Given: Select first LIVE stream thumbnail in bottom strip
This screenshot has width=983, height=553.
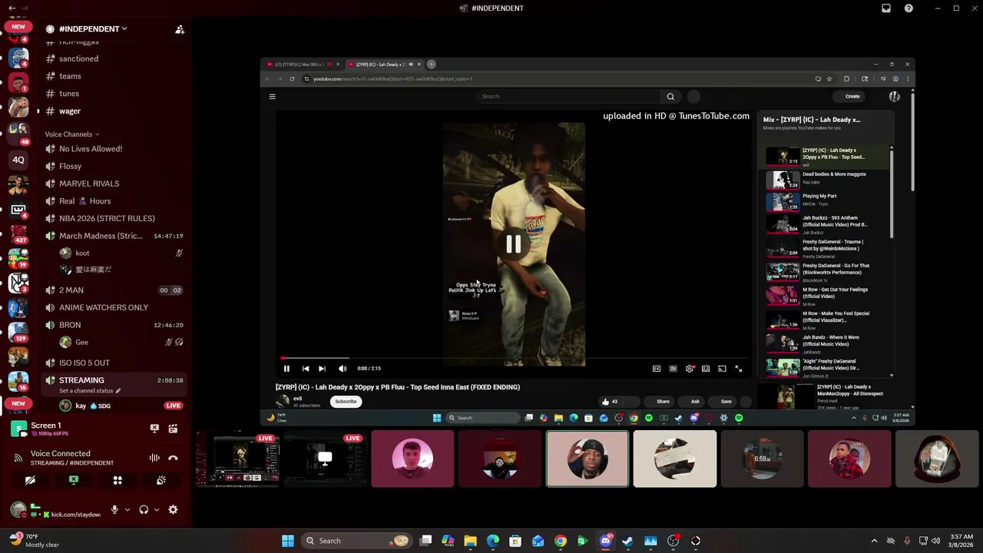Looking at the screenshot, I should [238, 459].
